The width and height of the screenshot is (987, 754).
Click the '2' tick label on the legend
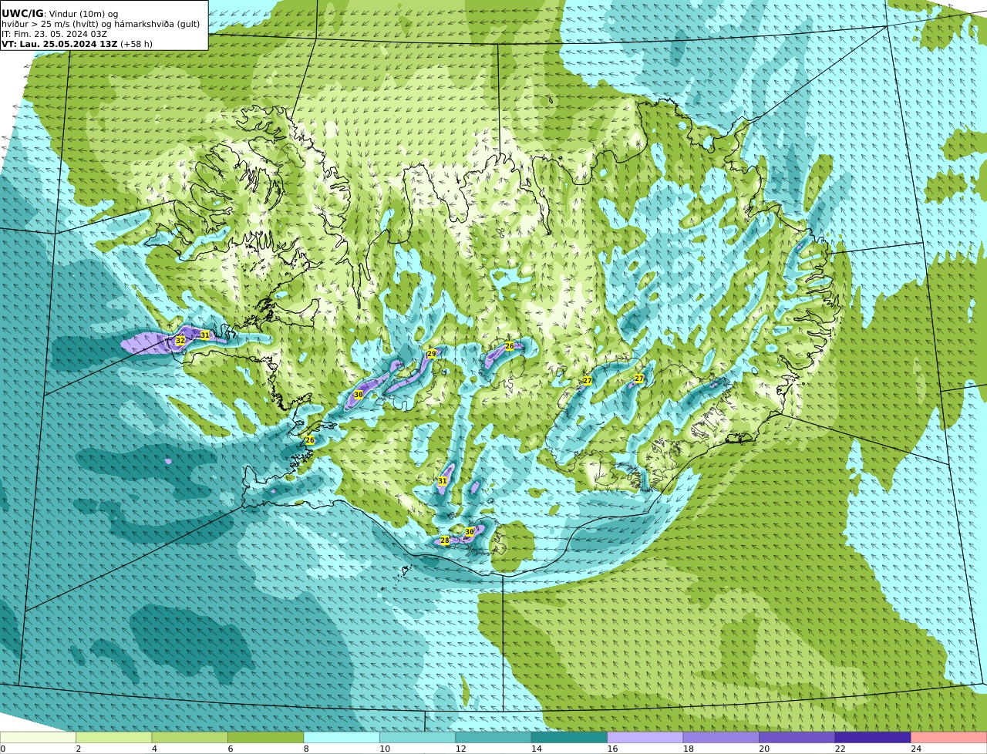tap(78, 749)
